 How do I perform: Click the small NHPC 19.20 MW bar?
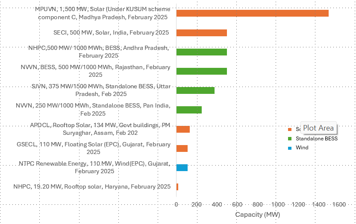[x=177, y=187]
